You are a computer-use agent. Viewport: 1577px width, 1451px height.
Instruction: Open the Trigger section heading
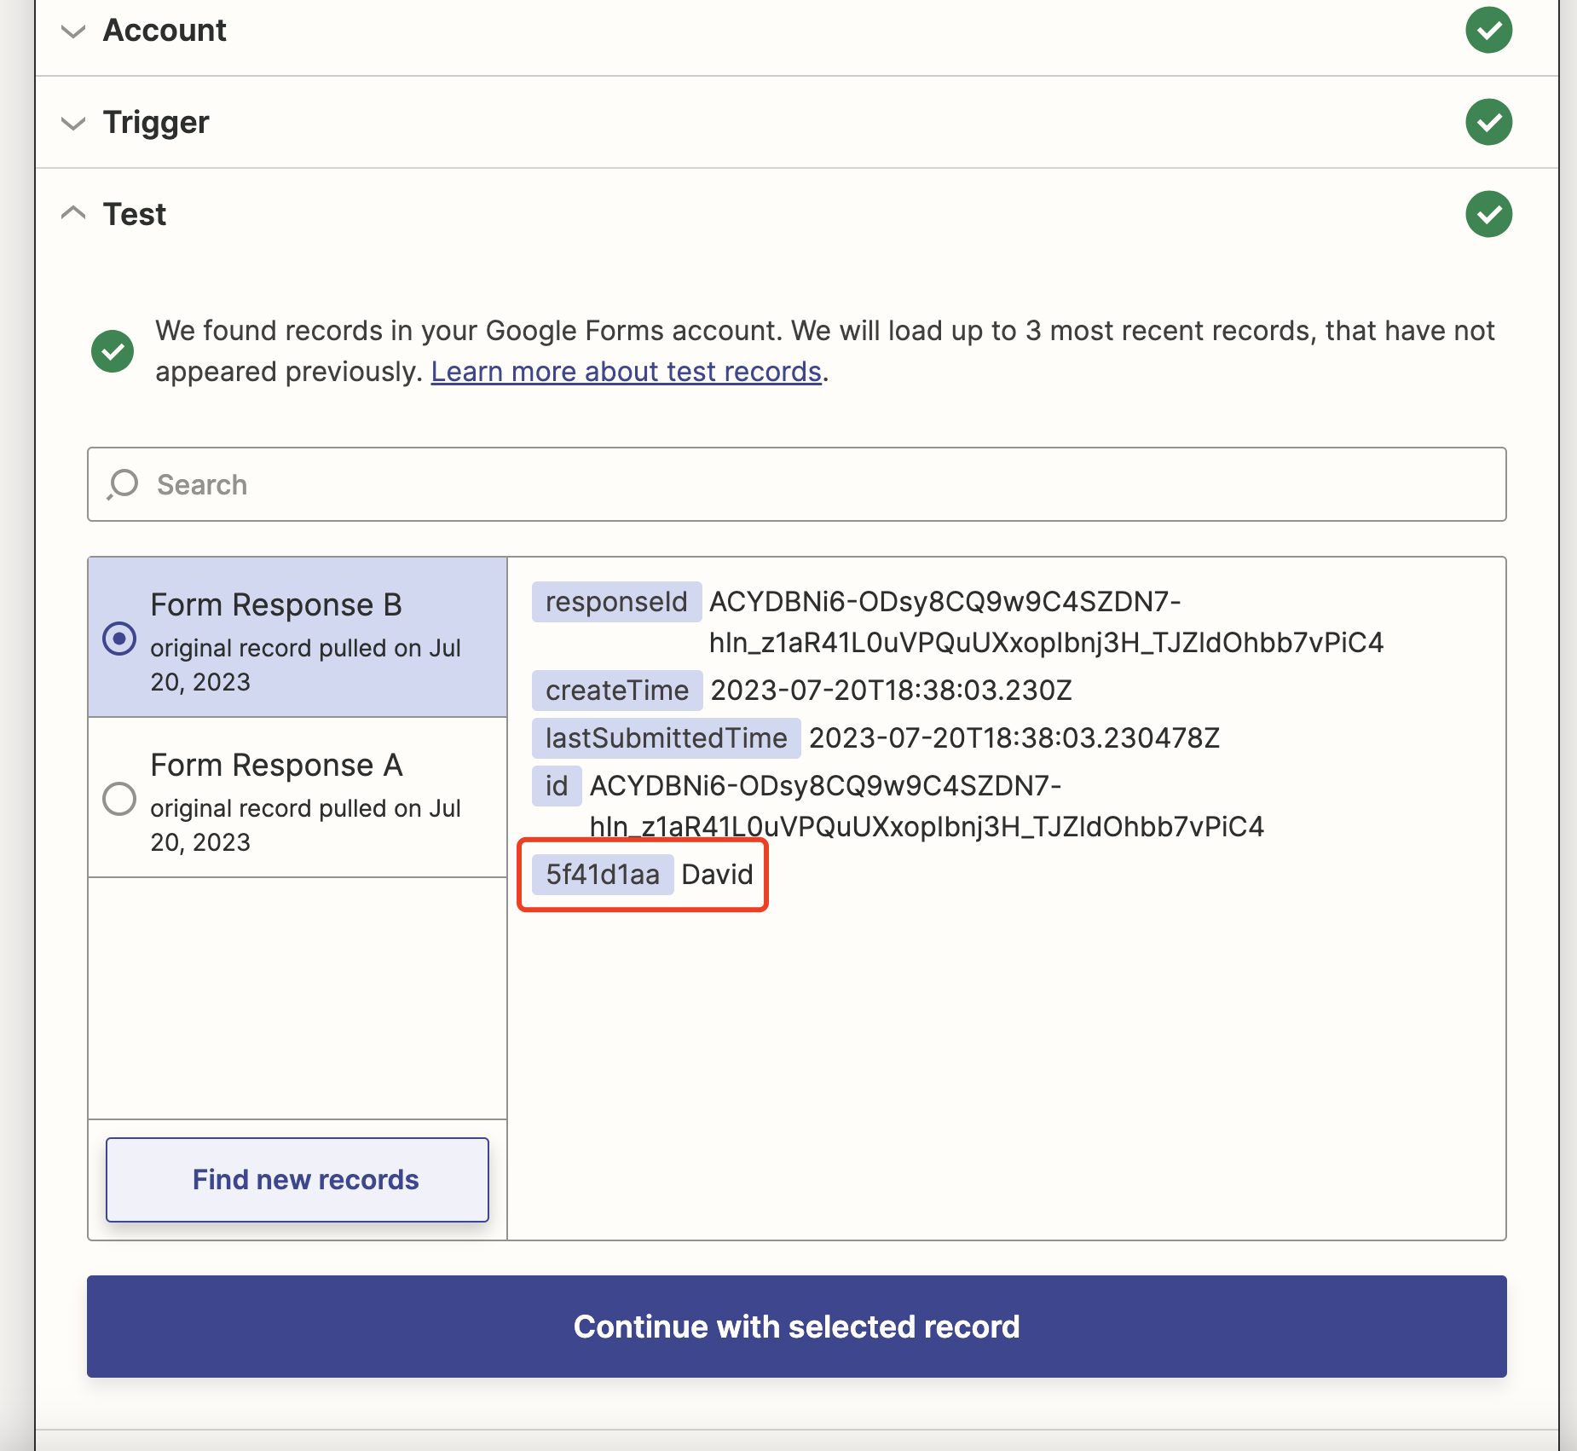tap(156, 123)
